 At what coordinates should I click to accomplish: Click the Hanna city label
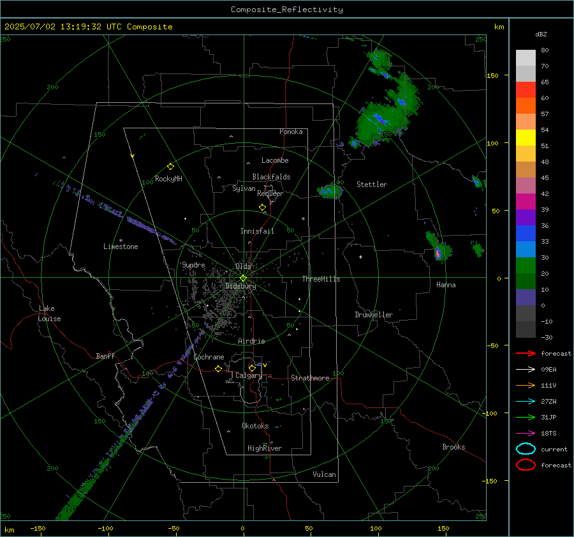coord(446,285)
